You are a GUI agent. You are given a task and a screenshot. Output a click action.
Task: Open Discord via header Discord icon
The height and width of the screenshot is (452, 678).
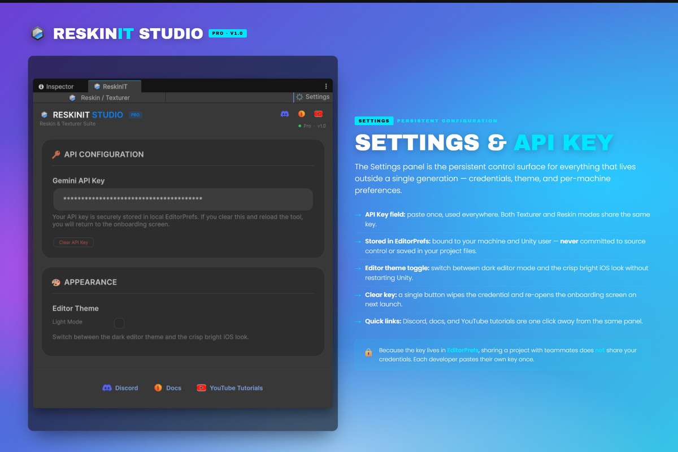click(x=285, y=114)
